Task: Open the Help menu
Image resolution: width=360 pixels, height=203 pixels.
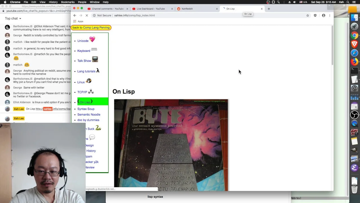Action: (106, 2)
